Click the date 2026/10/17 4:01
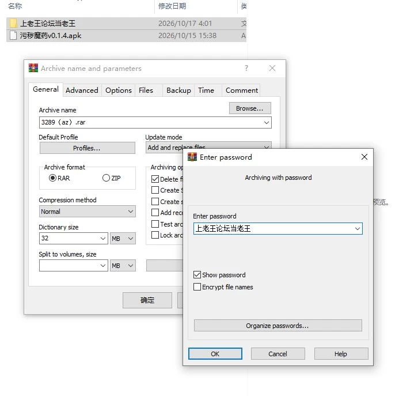This screenshot has height=396, width=418. 185,24
